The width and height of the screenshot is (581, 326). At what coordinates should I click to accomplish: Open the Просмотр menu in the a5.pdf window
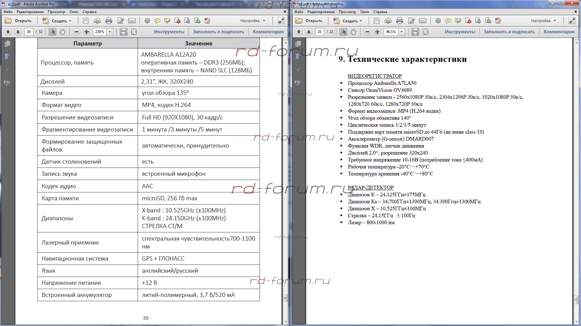347,12
